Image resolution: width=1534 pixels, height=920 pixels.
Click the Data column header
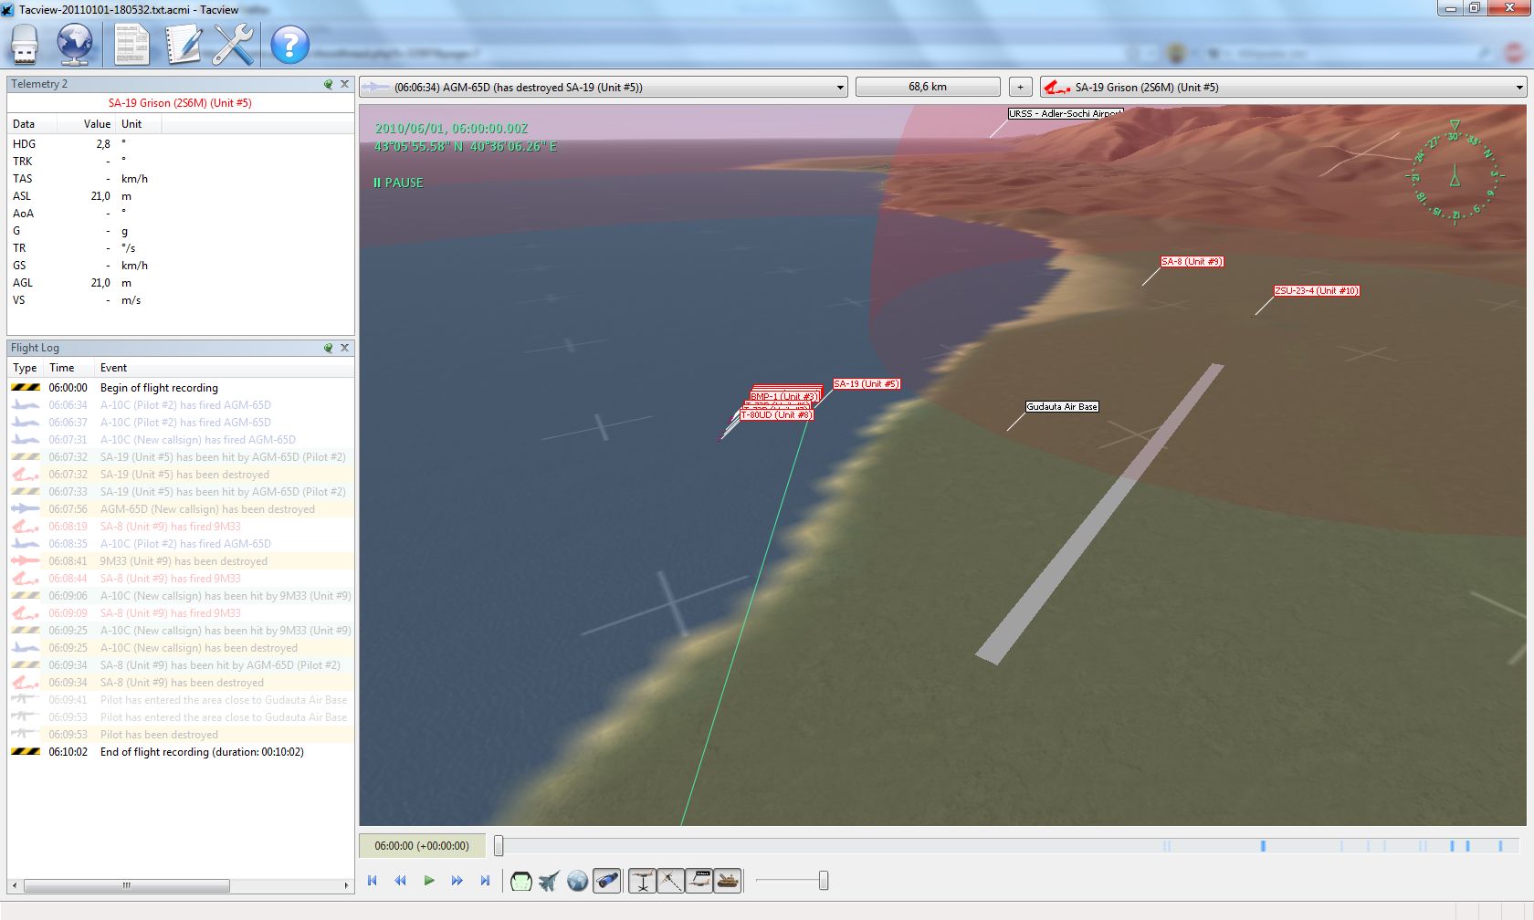(x=32, y=124)
